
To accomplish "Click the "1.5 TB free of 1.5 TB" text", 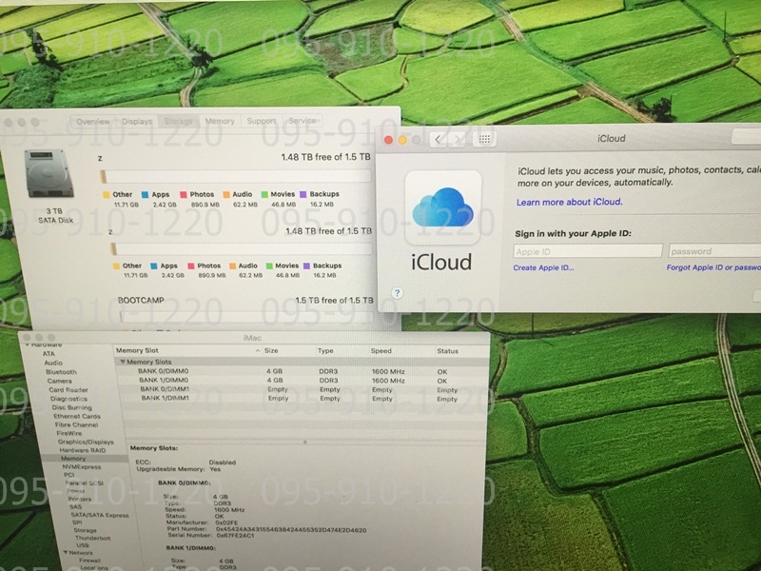I will 335,301.
